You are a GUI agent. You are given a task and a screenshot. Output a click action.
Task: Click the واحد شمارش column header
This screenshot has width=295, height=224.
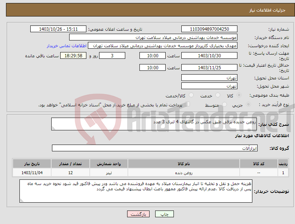pos(109,164)
